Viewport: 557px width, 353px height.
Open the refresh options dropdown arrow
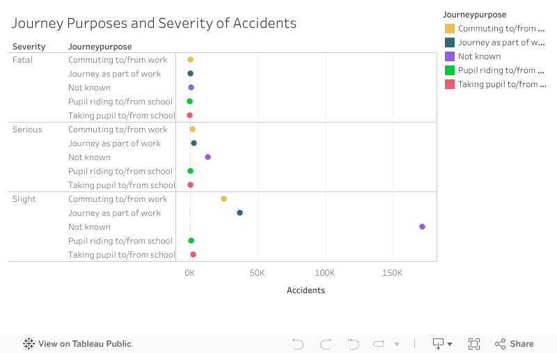(x=397, y=344)
